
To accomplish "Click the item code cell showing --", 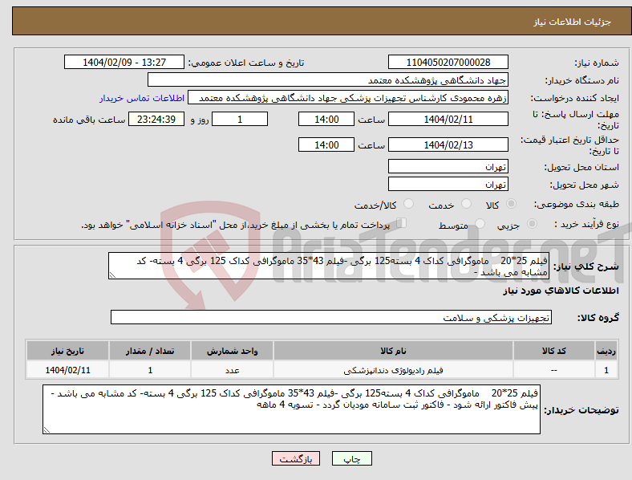I will [554, 370].
